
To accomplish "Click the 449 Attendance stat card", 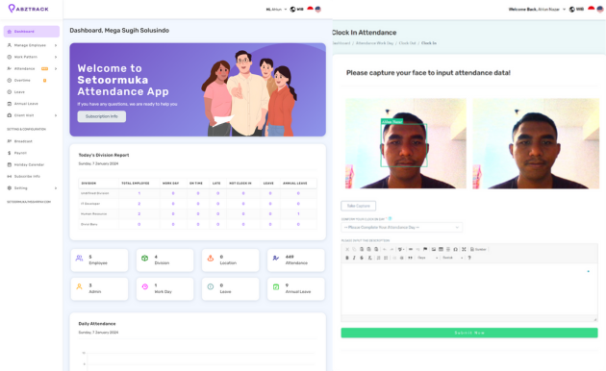I will pos(295,260).
